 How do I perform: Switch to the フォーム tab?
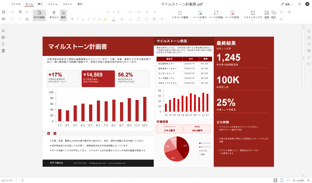(52, 4)
